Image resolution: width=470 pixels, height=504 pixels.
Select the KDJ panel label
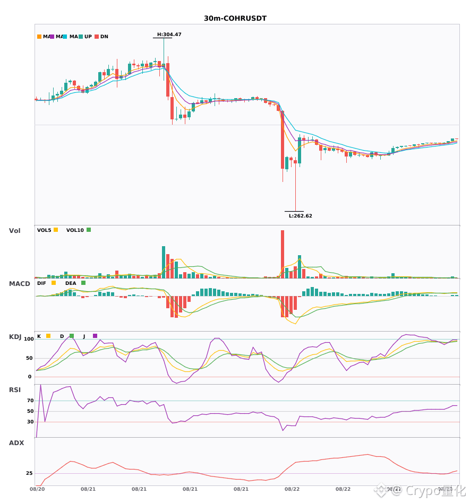(x=15, y=337)
